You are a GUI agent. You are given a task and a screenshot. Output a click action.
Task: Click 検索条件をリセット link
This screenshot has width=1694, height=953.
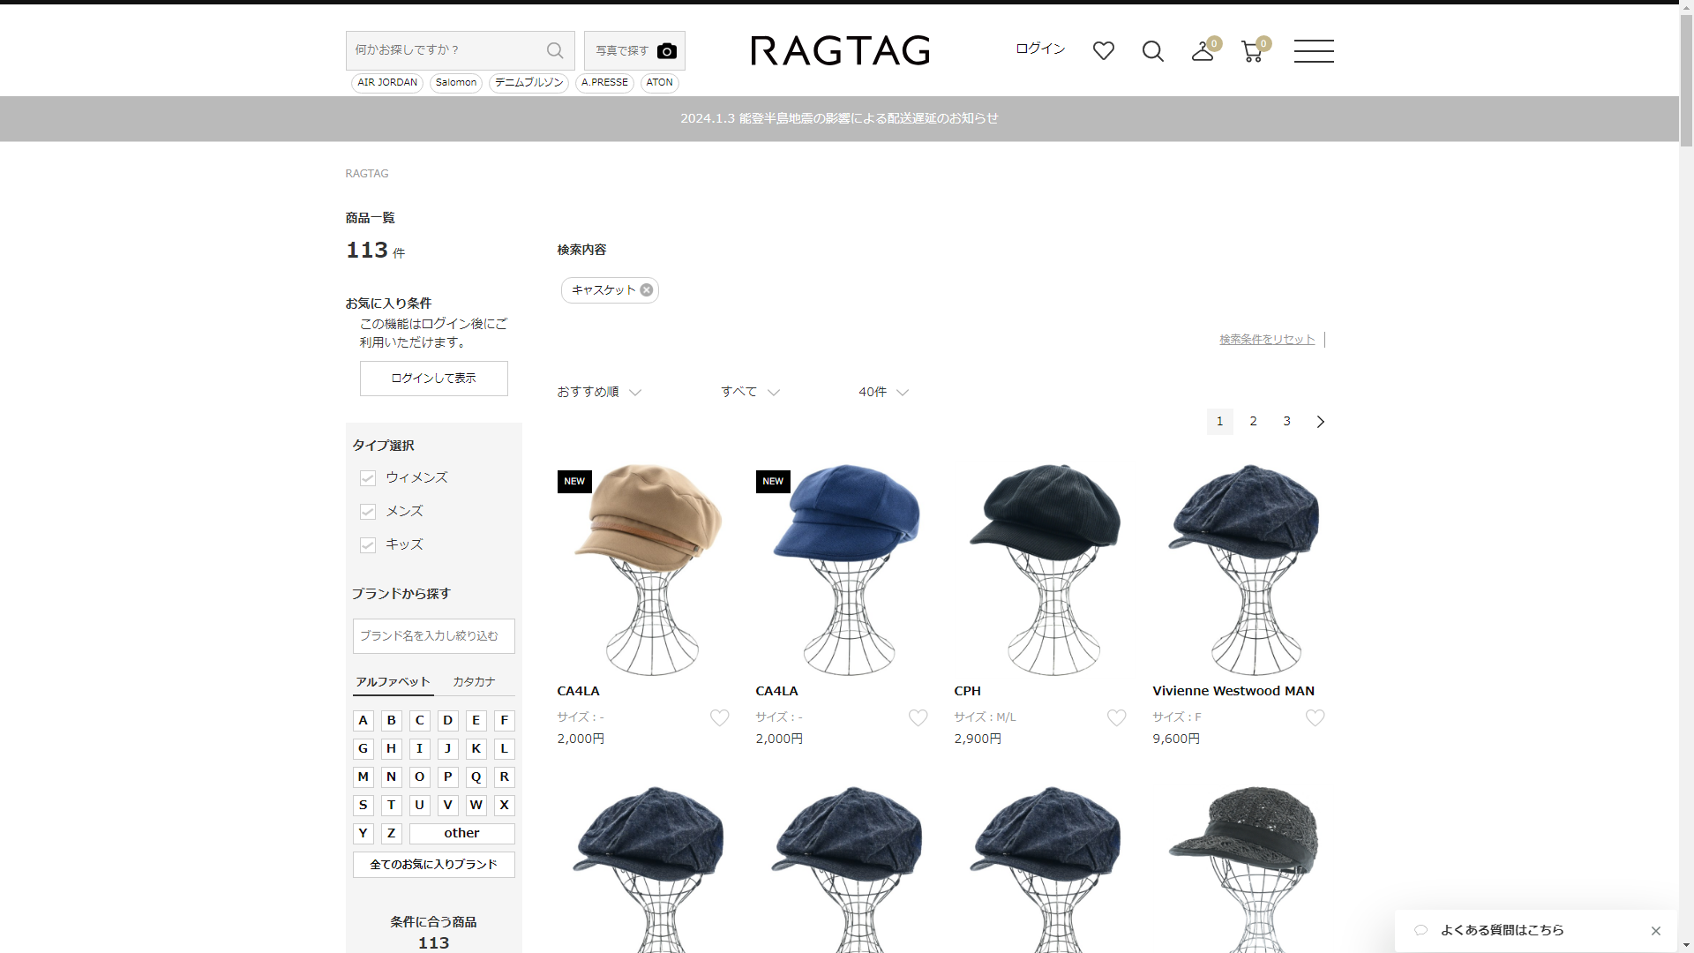click(1267, 339)
